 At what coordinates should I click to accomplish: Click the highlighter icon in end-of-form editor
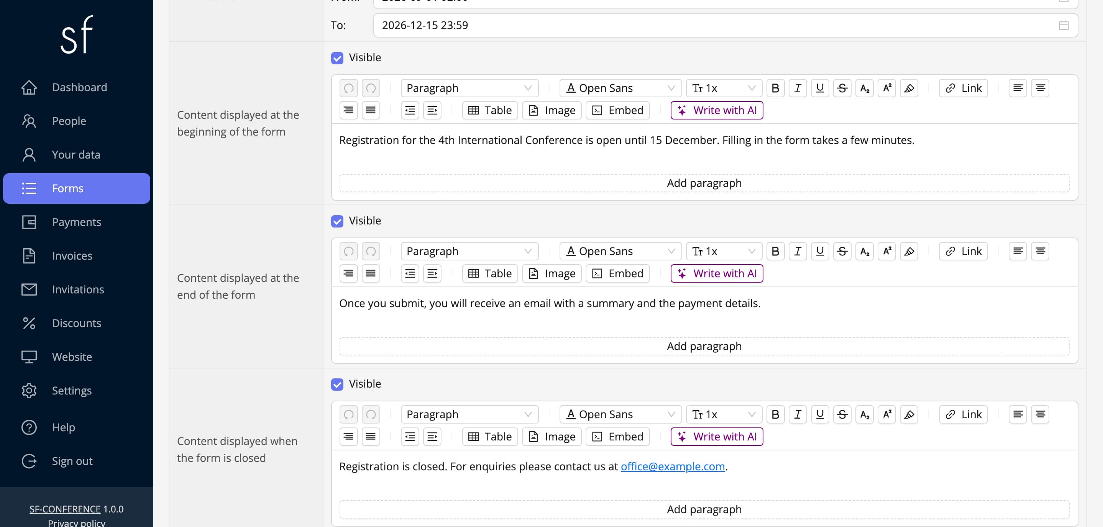pyautogui.click(x=909, y=251)
